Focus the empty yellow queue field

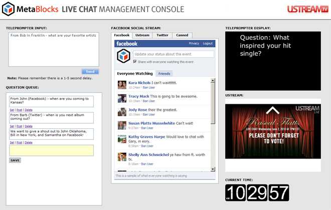pyautogui.click(x=51, y=150)
